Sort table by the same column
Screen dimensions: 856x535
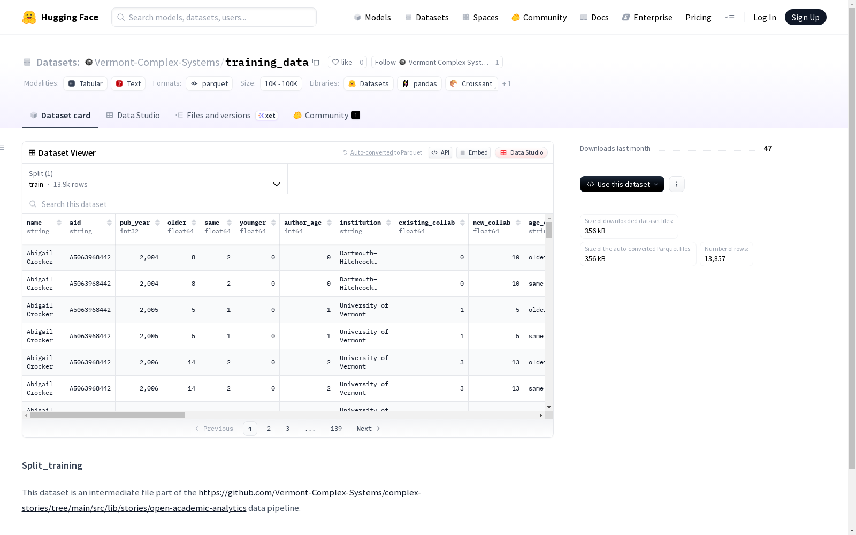click(229, 223)
